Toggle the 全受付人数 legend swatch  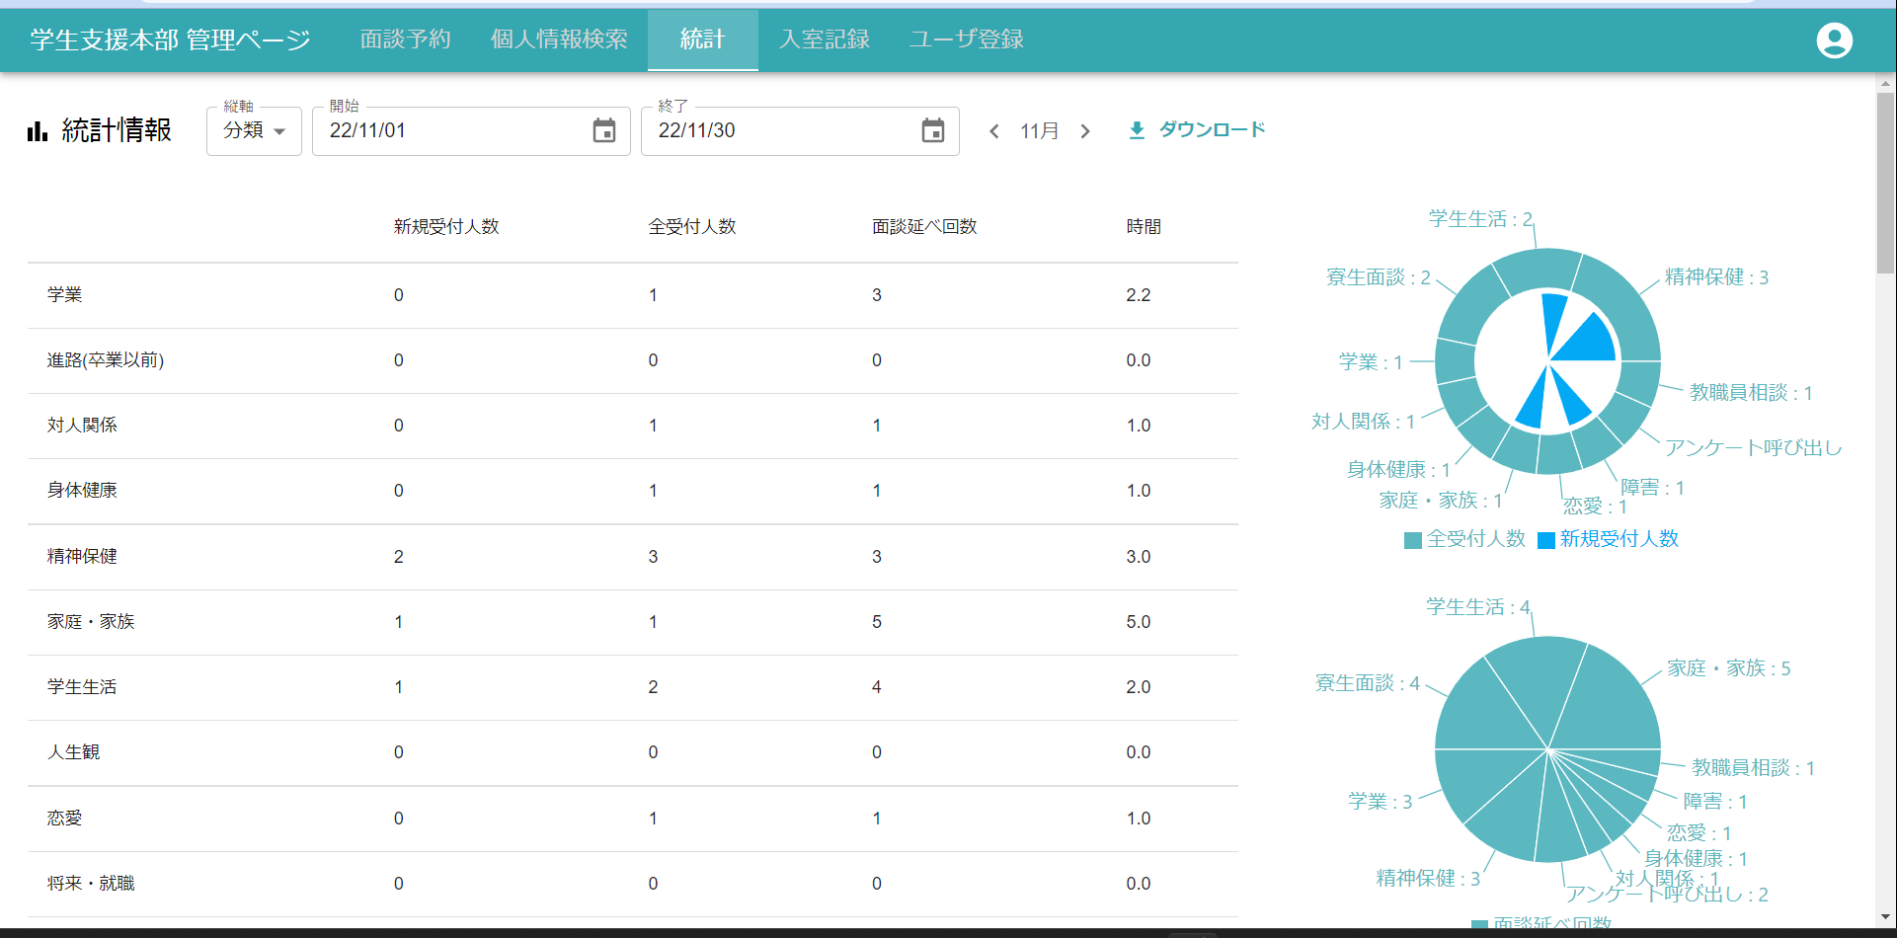pos(1413,540)
